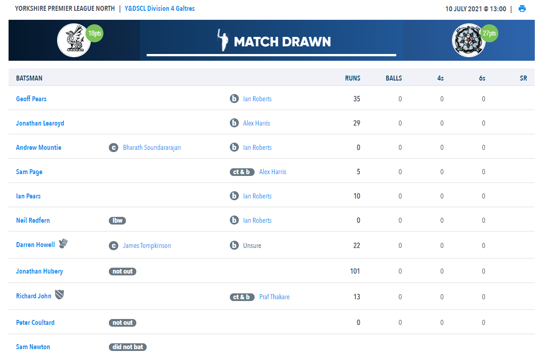This screenshot has width=551, height=355.
Task: Click fielder James Tompkinson
Action: [147, 246]
